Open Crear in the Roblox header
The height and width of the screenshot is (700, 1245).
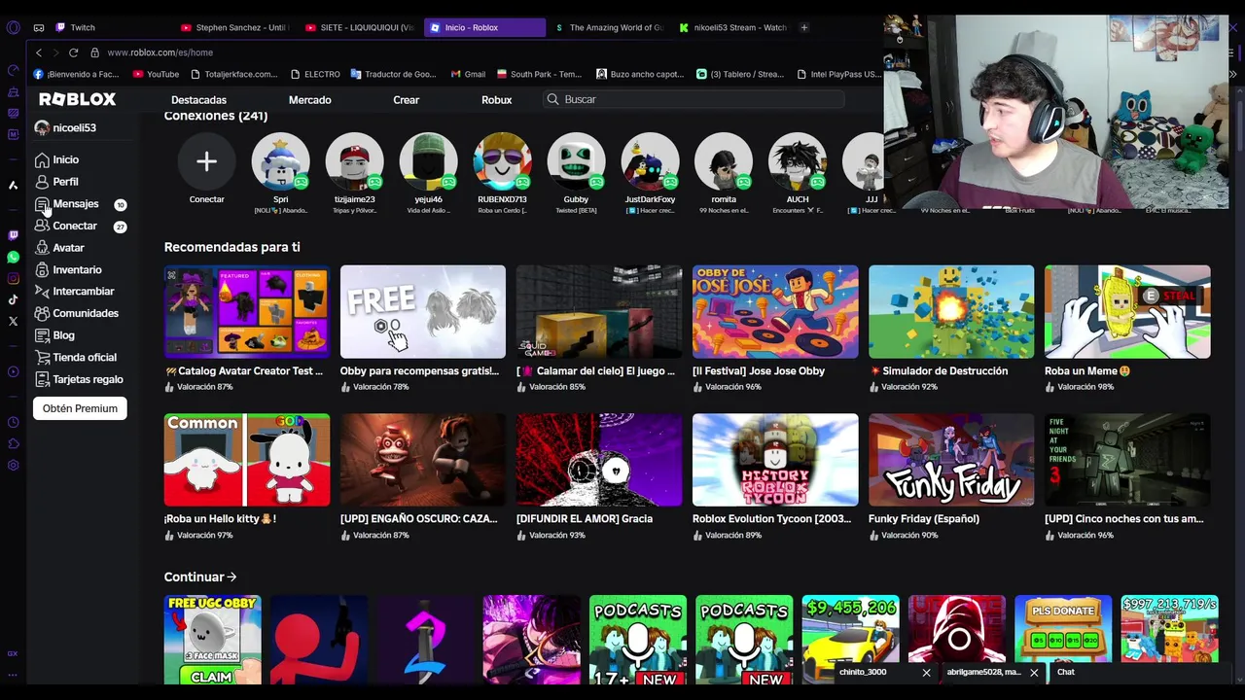[x=406, y=100]
